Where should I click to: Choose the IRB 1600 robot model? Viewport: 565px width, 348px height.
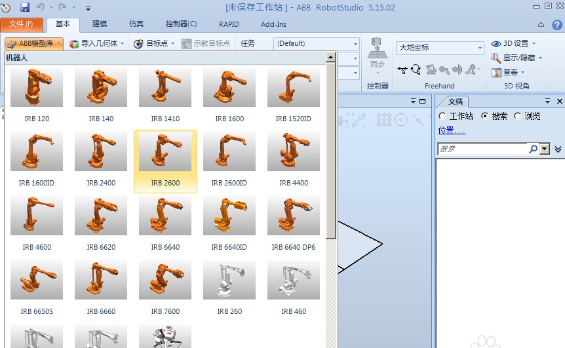pyautogui.click(x=229, y=96)
